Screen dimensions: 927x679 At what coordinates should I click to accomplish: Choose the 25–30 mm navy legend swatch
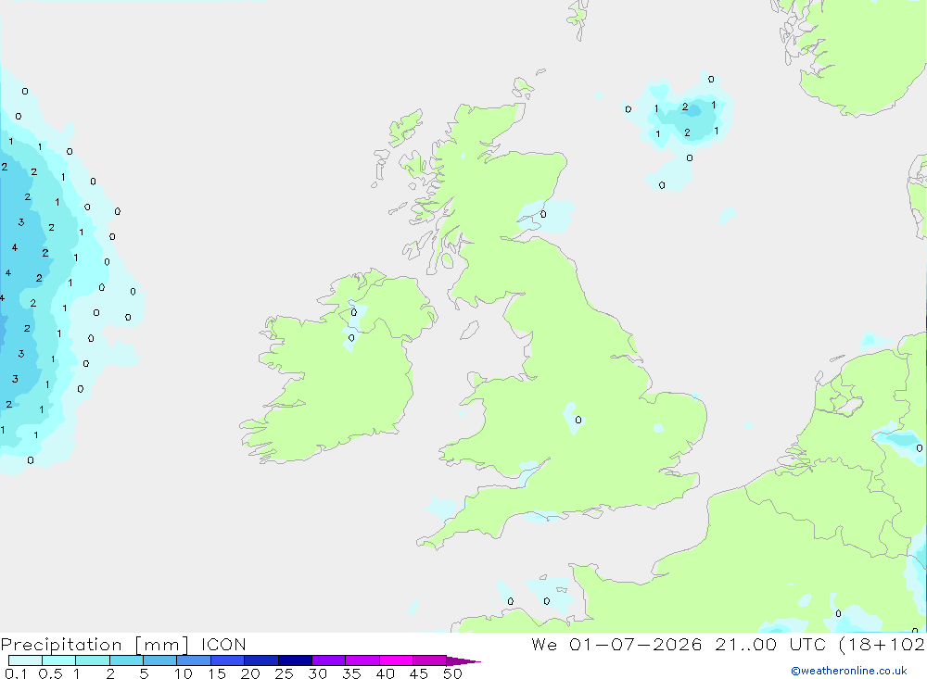pos(295,660)
